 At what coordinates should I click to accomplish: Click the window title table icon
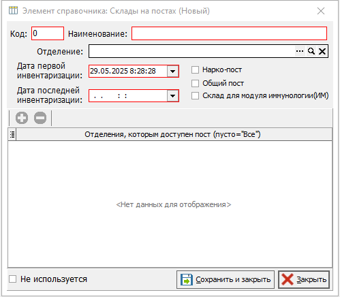[13, 11]
